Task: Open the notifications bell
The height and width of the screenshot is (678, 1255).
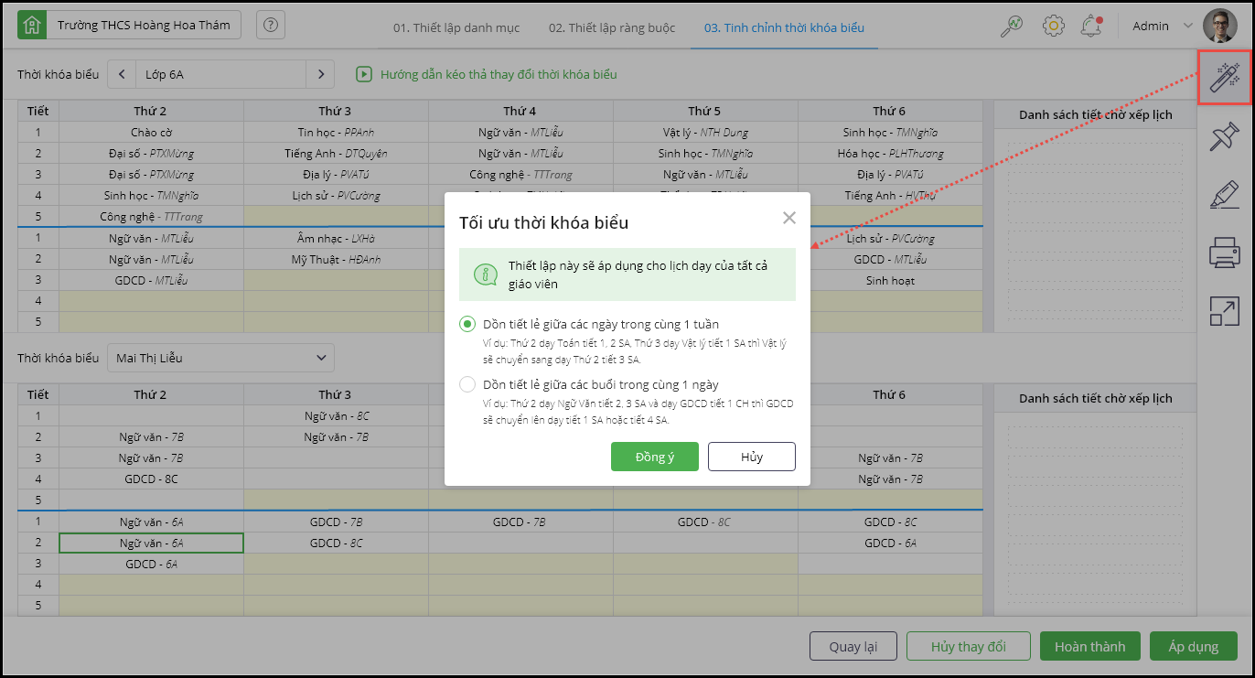Action: pos(1090,26)
